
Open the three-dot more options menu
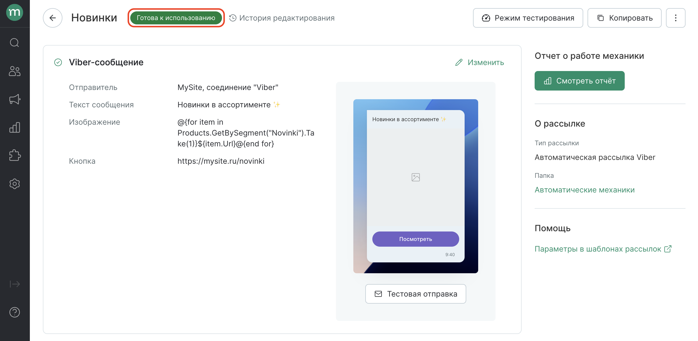tap(675, 18)
